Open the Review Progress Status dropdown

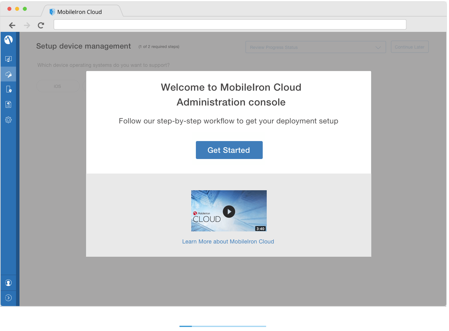click(316, 47)
